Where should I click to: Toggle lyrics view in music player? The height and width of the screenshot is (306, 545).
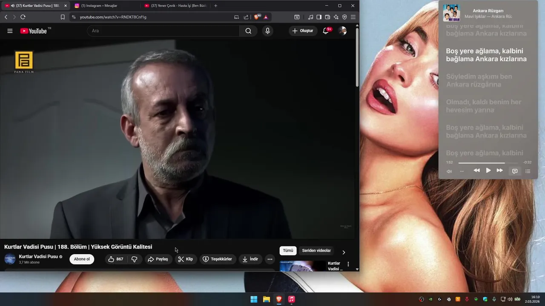(x=515, y=171)
